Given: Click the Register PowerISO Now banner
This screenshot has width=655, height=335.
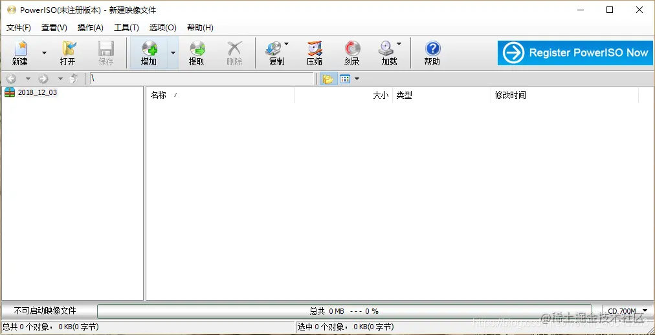Looking at the screenshot, I should 575,52.
